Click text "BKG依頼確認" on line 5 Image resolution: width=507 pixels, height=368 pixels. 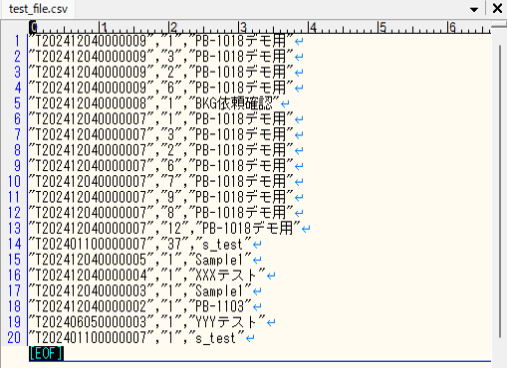pyautogui.click(x=233, y=103)
